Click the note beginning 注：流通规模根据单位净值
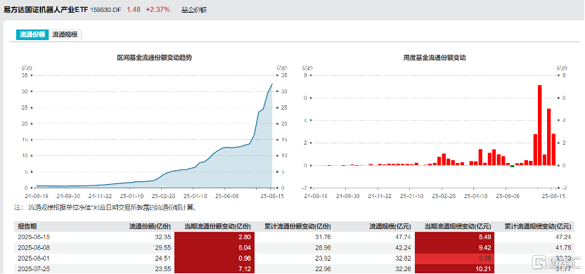The image size is (585, 274). coord(107,207)
